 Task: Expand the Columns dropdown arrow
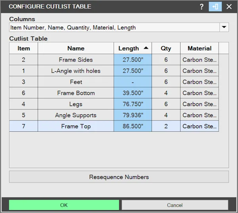[224, 27]
